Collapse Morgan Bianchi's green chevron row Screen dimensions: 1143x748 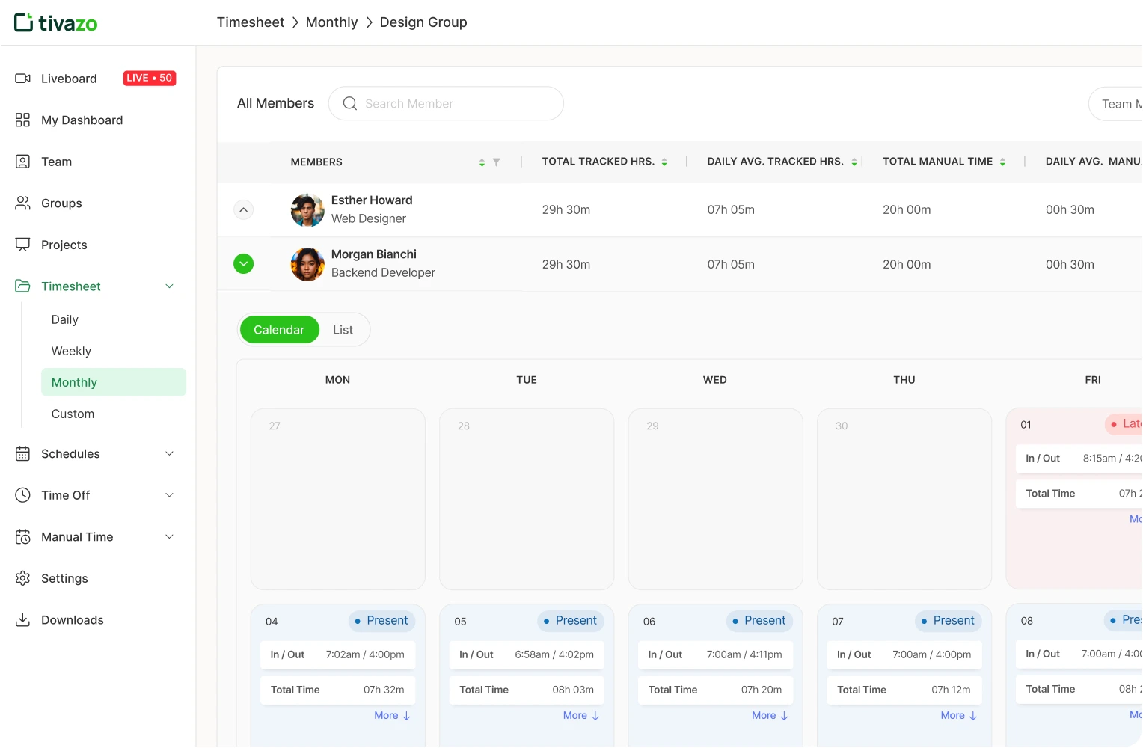tap(243, 264)
